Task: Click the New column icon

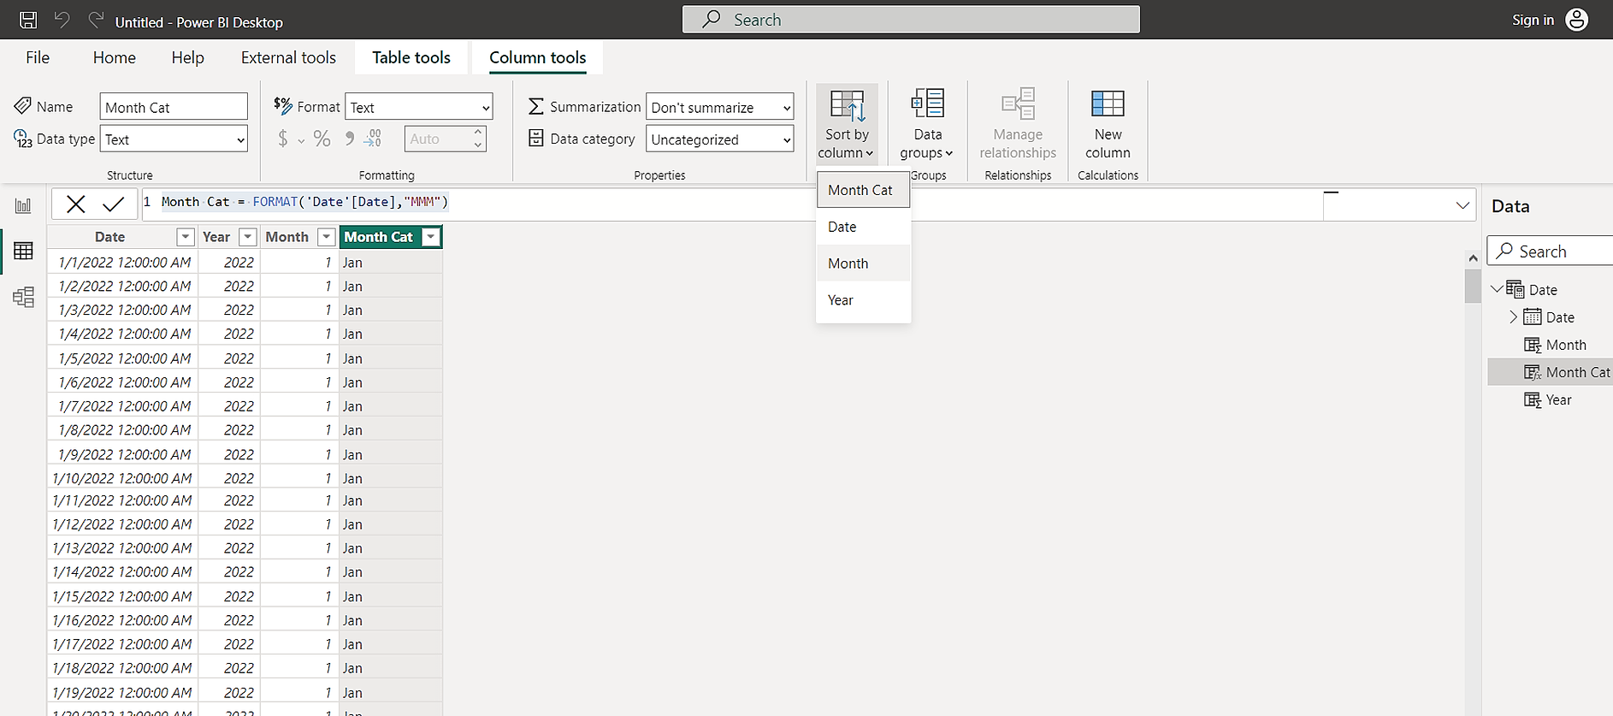Action: tap(1108, 104)
